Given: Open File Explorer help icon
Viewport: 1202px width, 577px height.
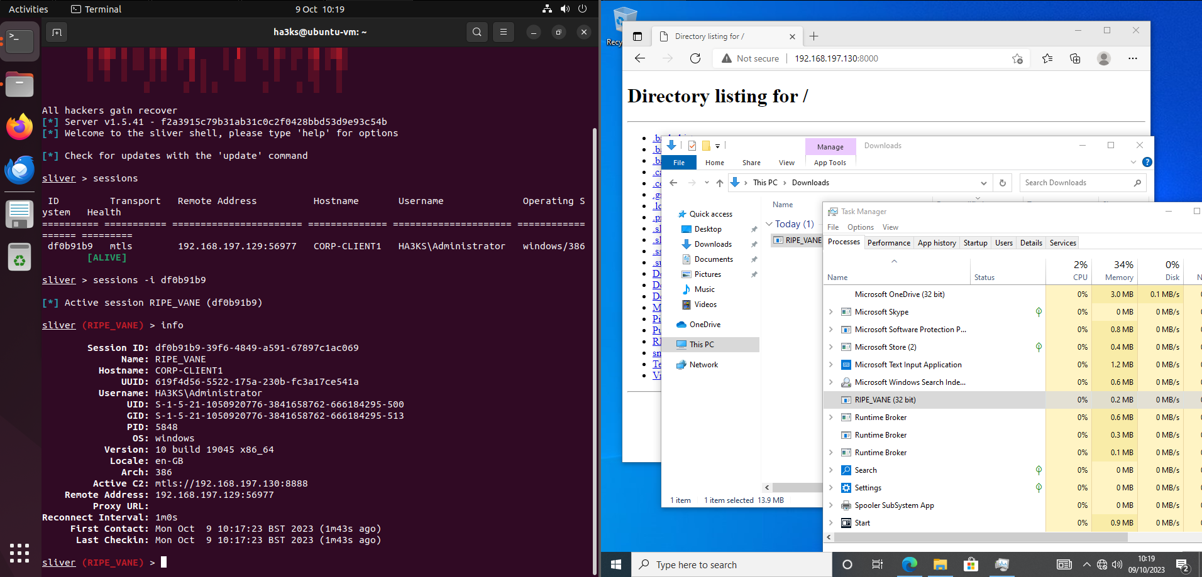Looking at the screenshot, I should [1147, 162].
